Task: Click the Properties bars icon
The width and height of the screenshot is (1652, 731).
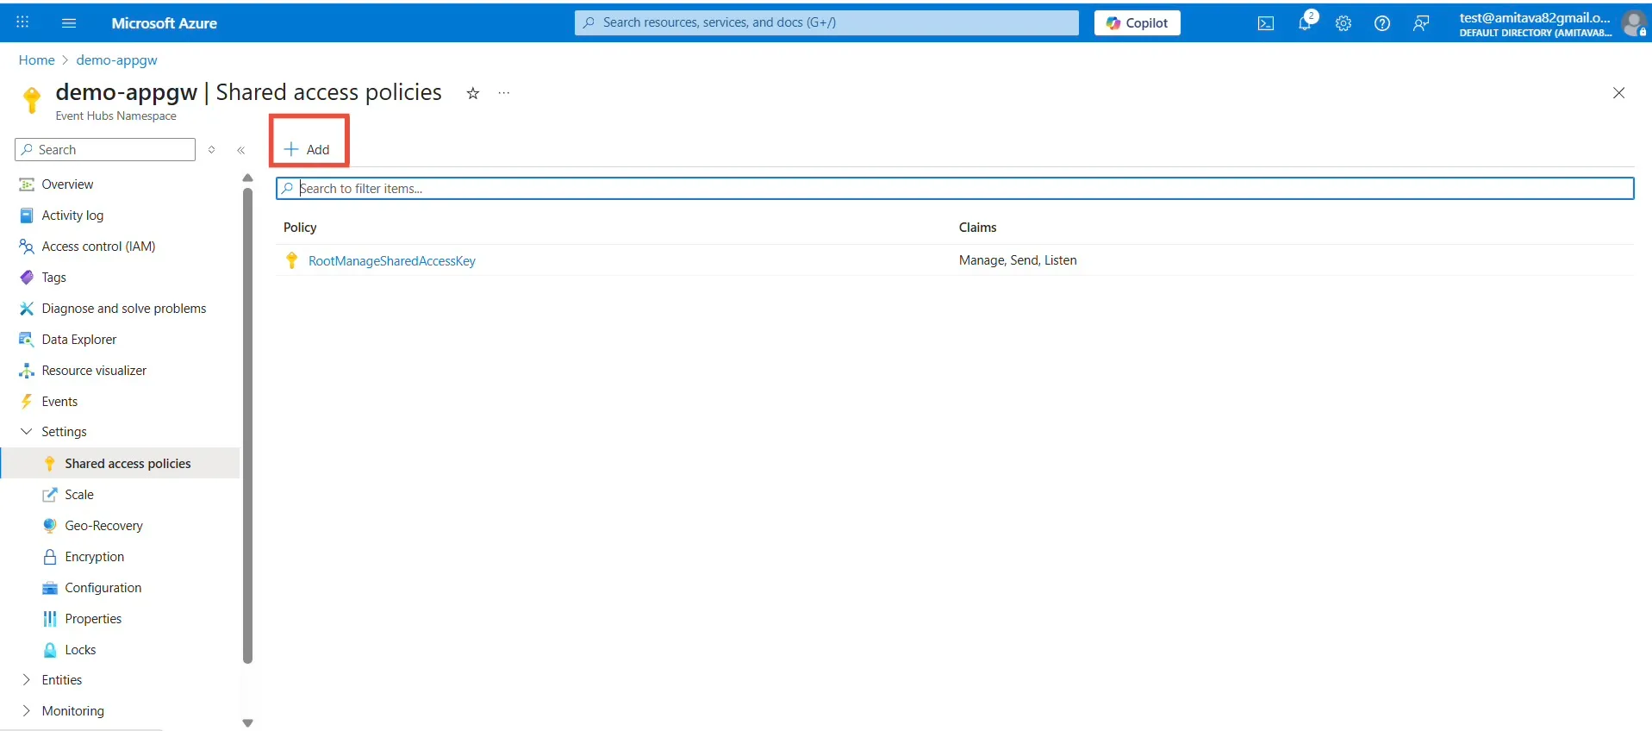Action: (x=50, y=619)
